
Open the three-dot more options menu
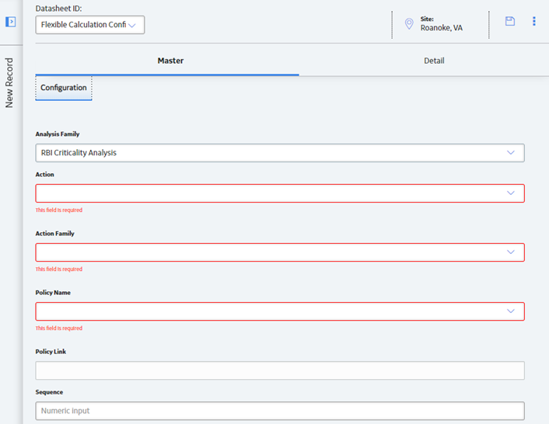(534, 21)
